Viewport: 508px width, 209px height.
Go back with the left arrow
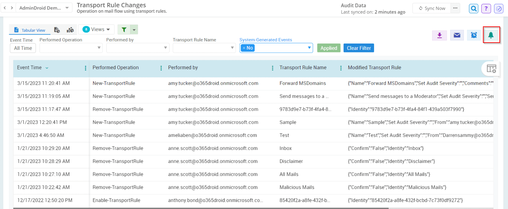[5, 8]
